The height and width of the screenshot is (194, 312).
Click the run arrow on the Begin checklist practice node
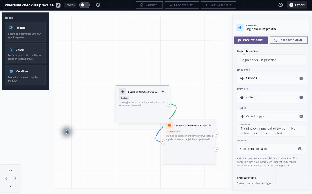pyautogui.click(x=163, y=91)
